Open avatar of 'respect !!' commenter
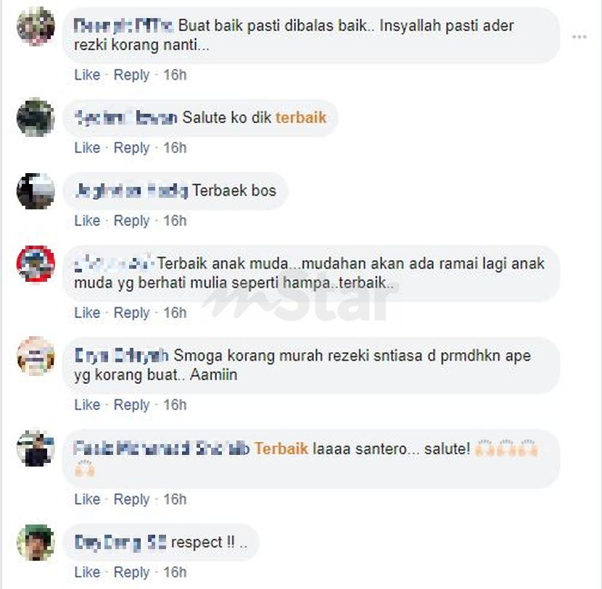This screenshot has width=602, height=589. [x=36, y=542]
